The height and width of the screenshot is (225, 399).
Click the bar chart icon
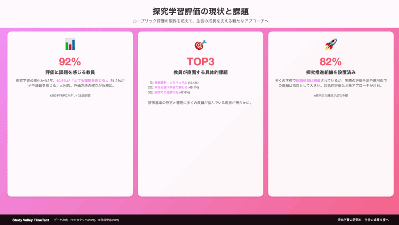70,44
